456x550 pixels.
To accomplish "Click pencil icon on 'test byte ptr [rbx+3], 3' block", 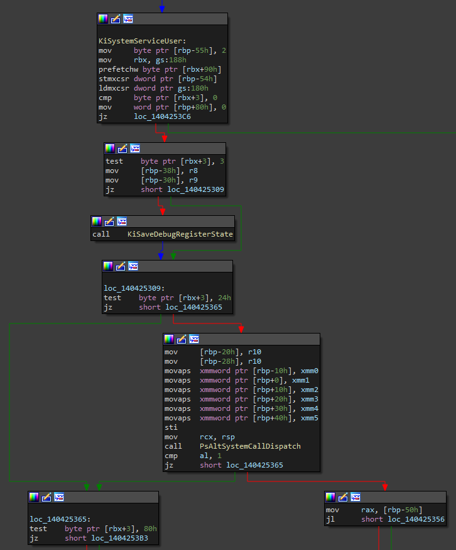I will (x=122, y=149).
